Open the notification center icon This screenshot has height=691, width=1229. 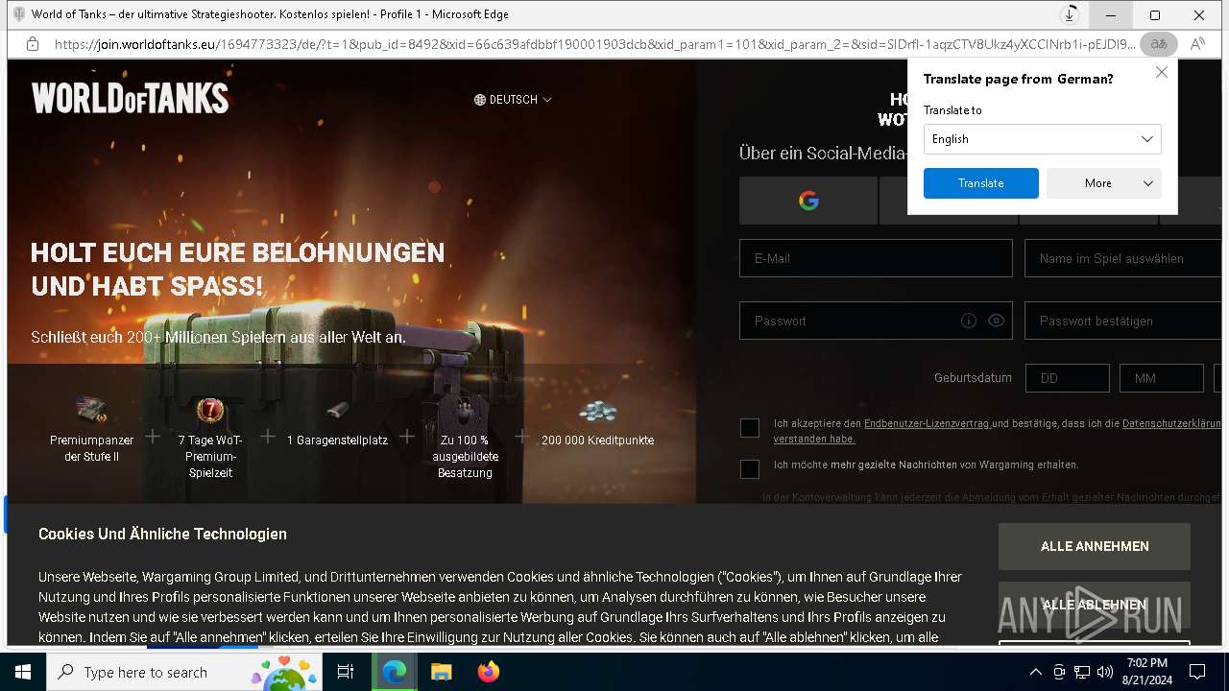pos(1197,672)
